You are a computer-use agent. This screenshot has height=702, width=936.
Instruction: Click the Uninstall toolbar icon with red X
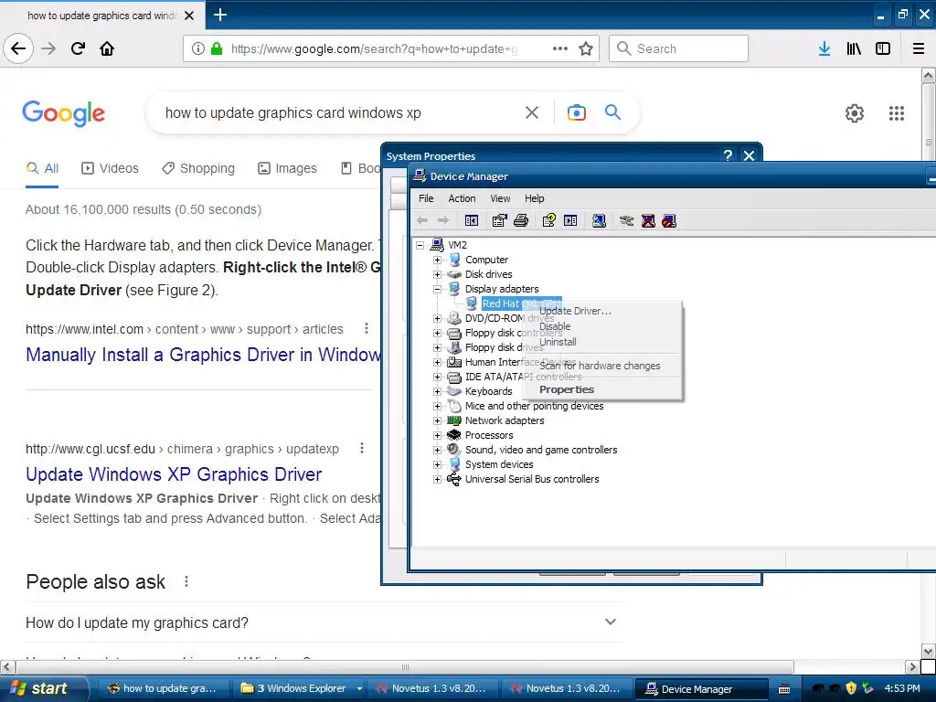point(648,221)
